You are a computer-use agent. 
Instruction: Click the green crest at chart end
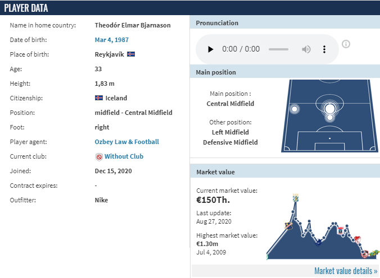376,253
